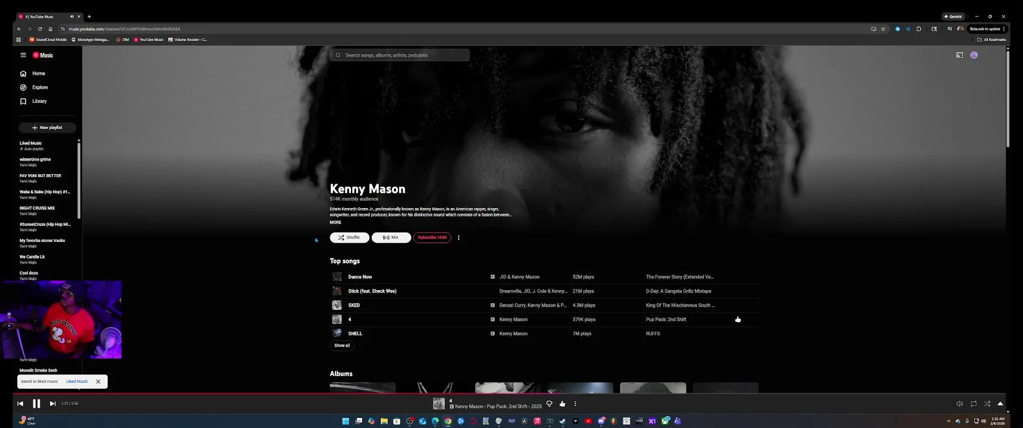Open the browser extensions puzzle icon
Image resolution: width=1023 pixels, height=428 pixels.
(x=919, y=29)
